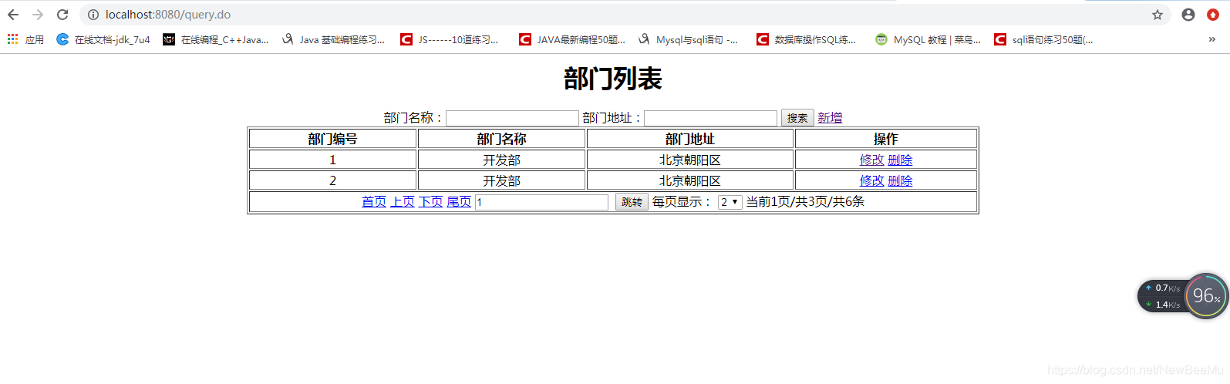
Task: Click the 96% memory usage widget
Action: point(1207,296)
